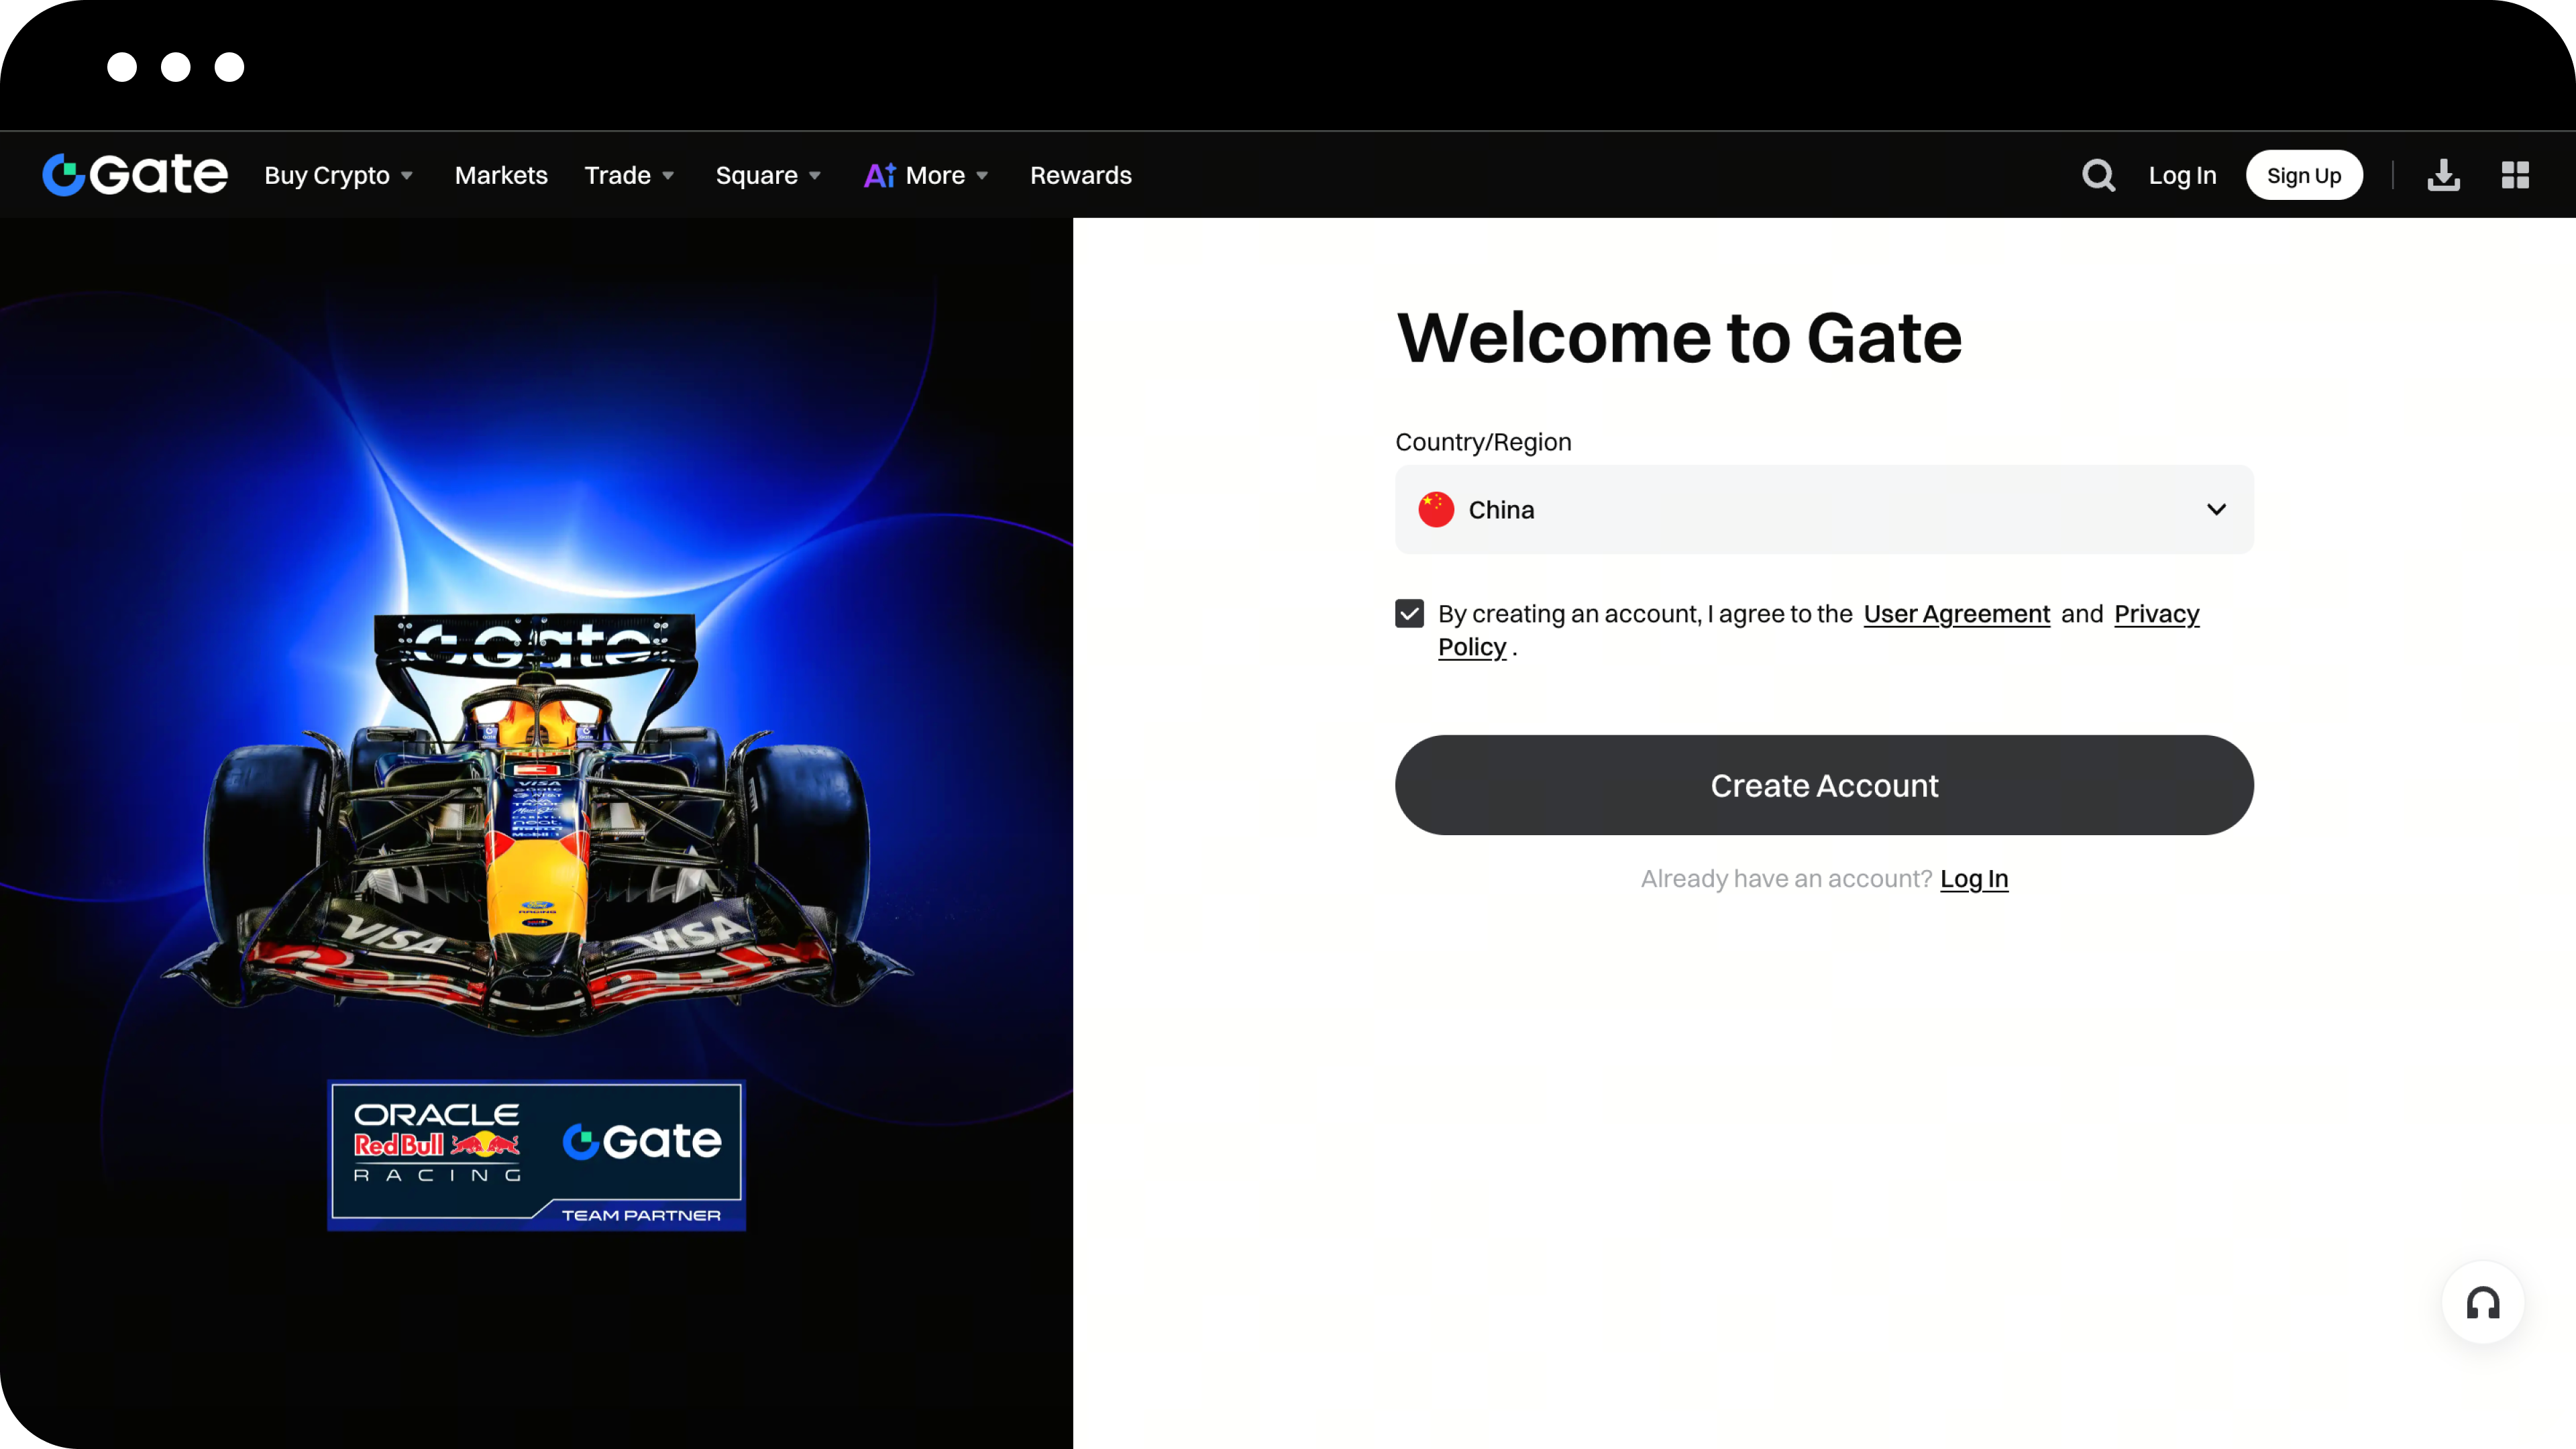Image resolution: width=2576 pixels, height=1449 pixels.
Task: Click the Oracle Red Bull Racing partner badge
Action: (536, 1154)
